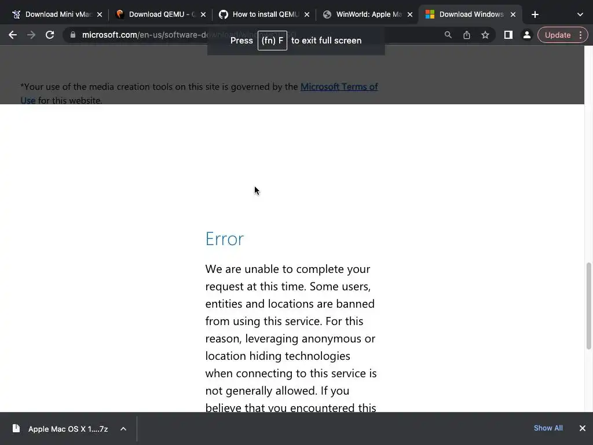Screen dimensions: 593x445
Task: Click the page vertical scrollbar thumb
Action: point(588,306)
